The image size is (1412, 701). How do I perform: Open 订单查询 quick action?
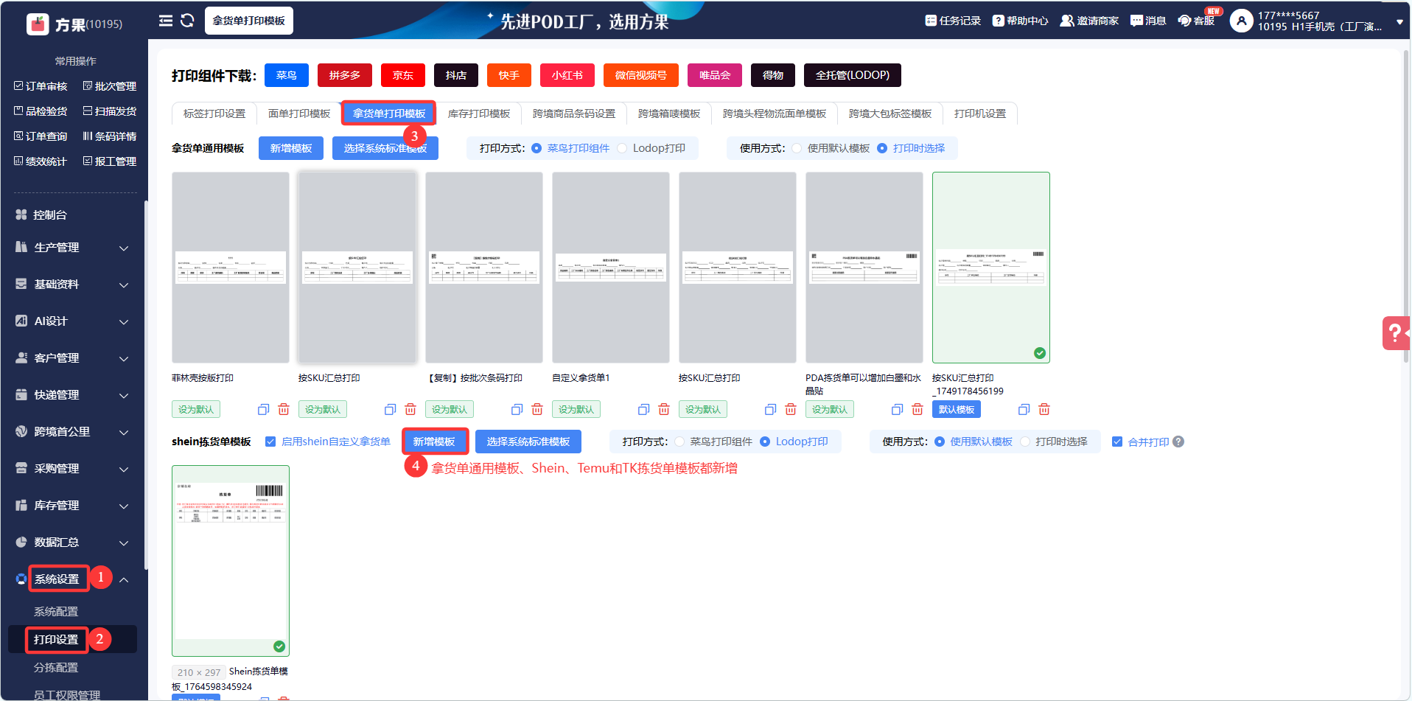point(41,136)
